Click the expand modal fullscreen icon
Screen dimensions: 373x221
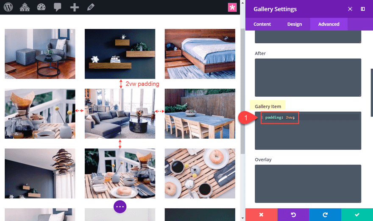pos(350,9)
